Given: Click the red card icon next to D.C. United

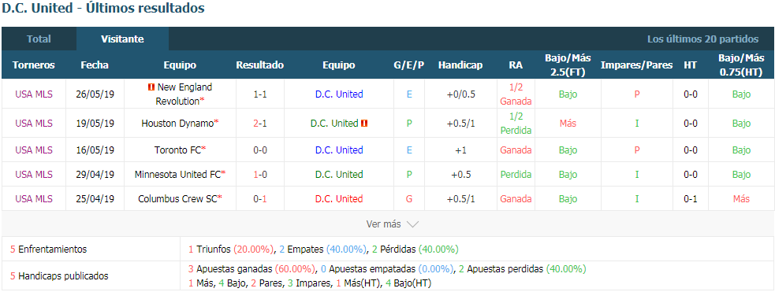Looking at the screenshot, I should tap(365, 124).
